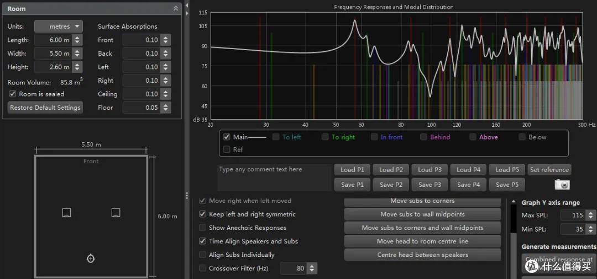Viewport: 597px width, 279px height.
Task: Click the vertical scrollbar up arrow
Action: 514,202
